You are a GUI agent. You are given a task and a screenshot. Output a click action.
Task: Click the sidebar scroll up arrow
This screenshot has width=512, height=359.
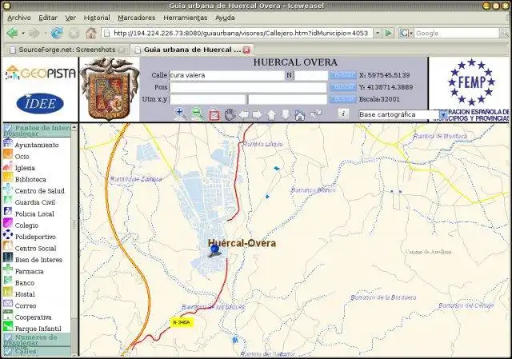74,127
